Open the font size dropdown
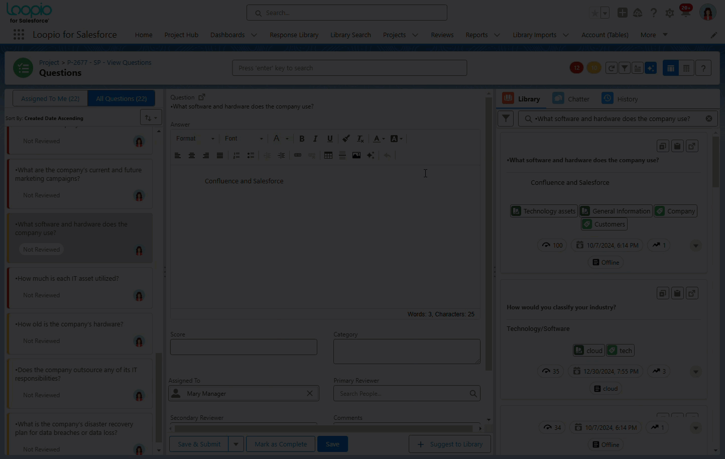The image size is (725, 459). (281, 139)
